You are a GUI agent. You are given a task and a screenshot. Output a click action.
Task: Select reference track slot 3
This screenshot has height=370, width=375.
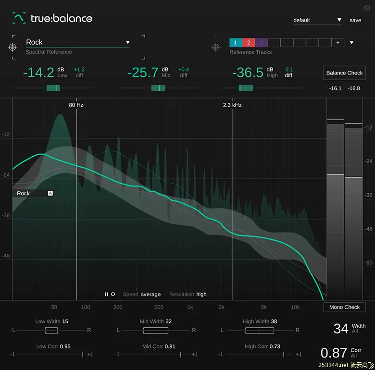point(262,43)
